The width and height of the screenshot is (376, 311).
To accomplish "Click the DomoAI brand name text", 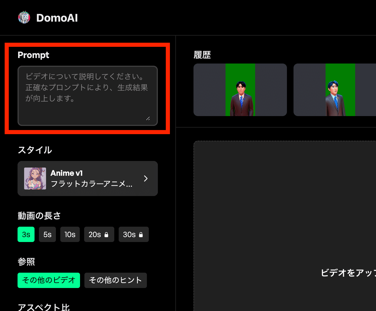I will coord(57,18).
